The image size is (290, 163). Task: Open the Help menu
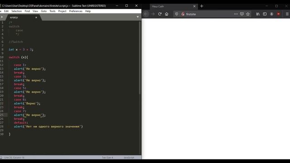88,11
